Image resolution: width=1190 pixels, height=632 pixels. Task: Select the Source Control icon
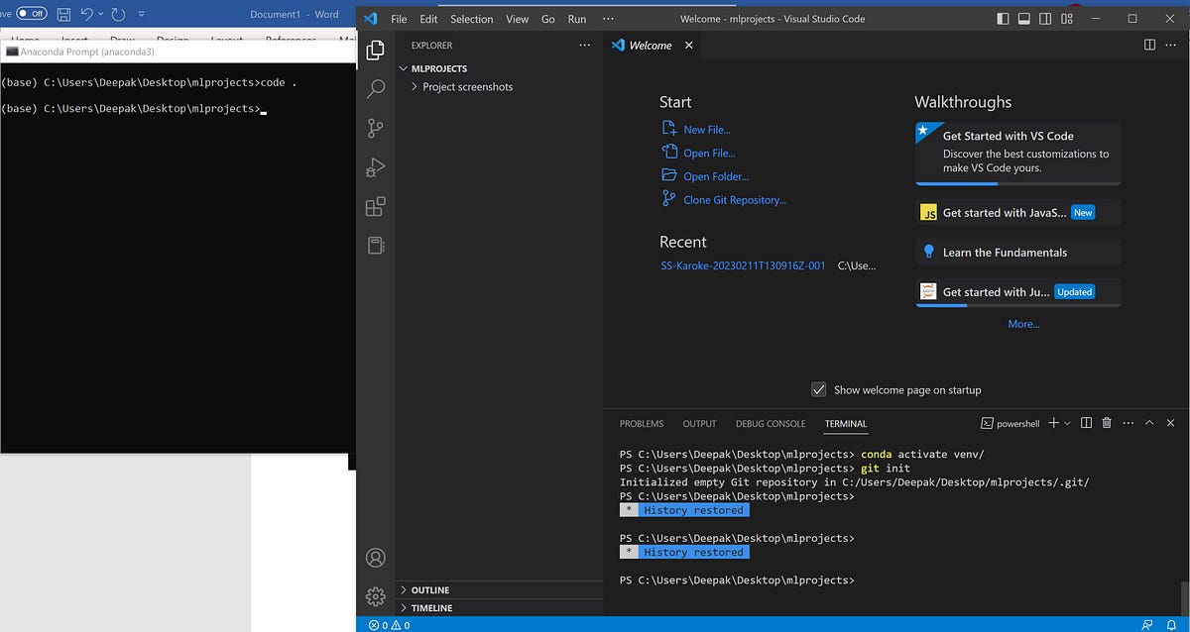376,128
